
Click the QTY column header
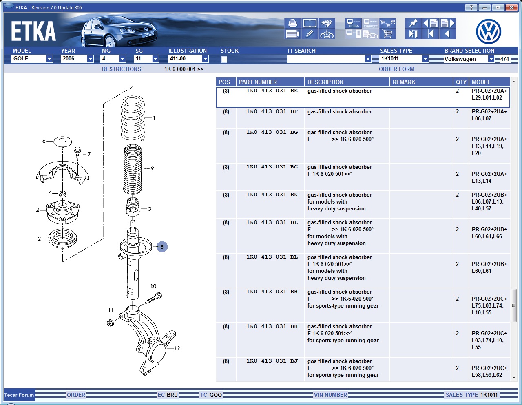click(461, 82)
